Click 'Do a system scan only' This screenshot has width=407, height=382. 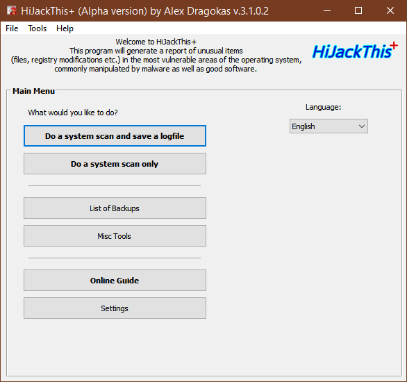click(115, 164)
